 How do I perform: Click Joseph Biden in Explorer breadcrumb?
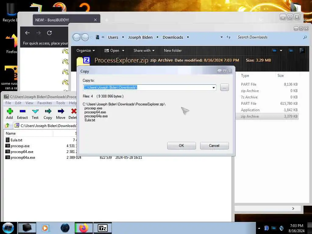click(140, 37)
